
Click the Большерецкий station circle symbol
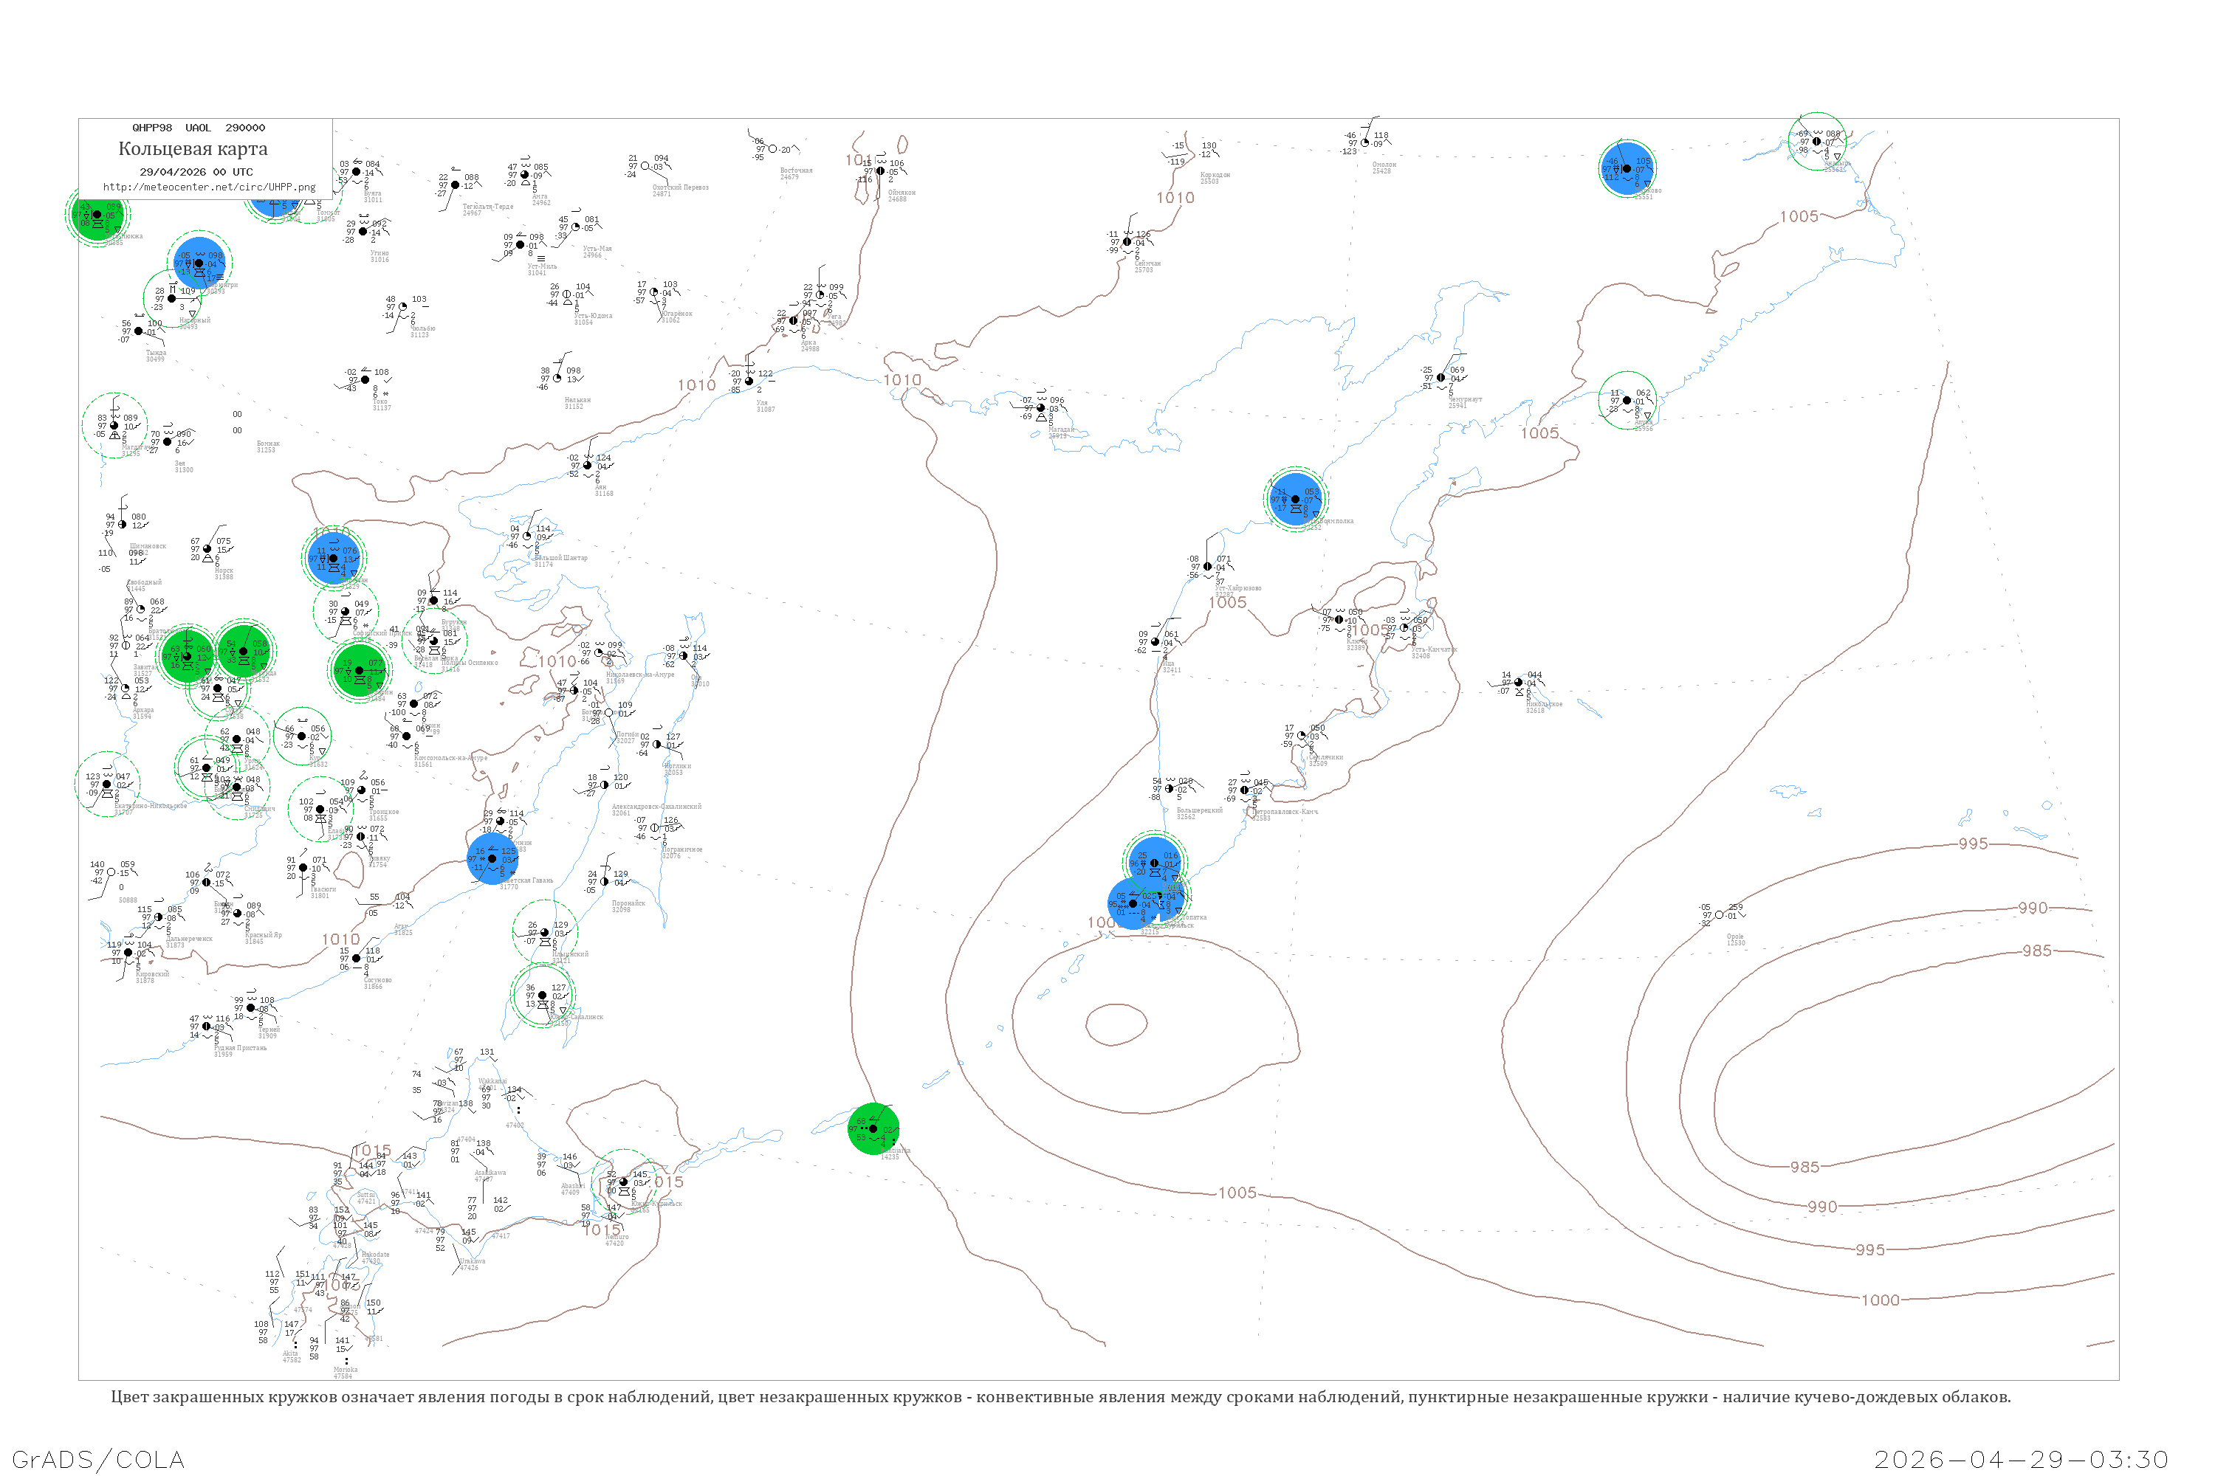1169,789
